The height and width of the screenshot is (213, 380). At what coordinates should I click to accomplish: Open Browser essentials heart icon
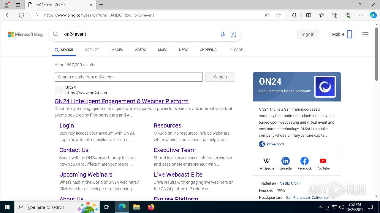click(x=348, y=15)
